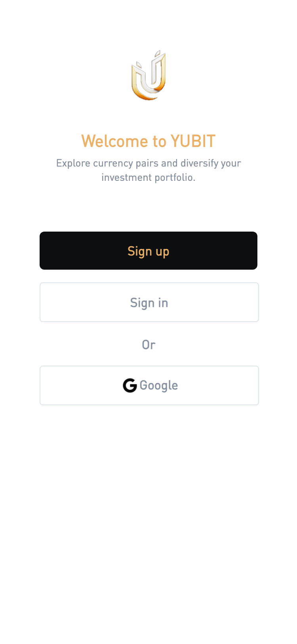This screenshot has width=297, height=644.
Task: Click the 'Explore currency pairs' subtitle text
Action: [148, 170]
